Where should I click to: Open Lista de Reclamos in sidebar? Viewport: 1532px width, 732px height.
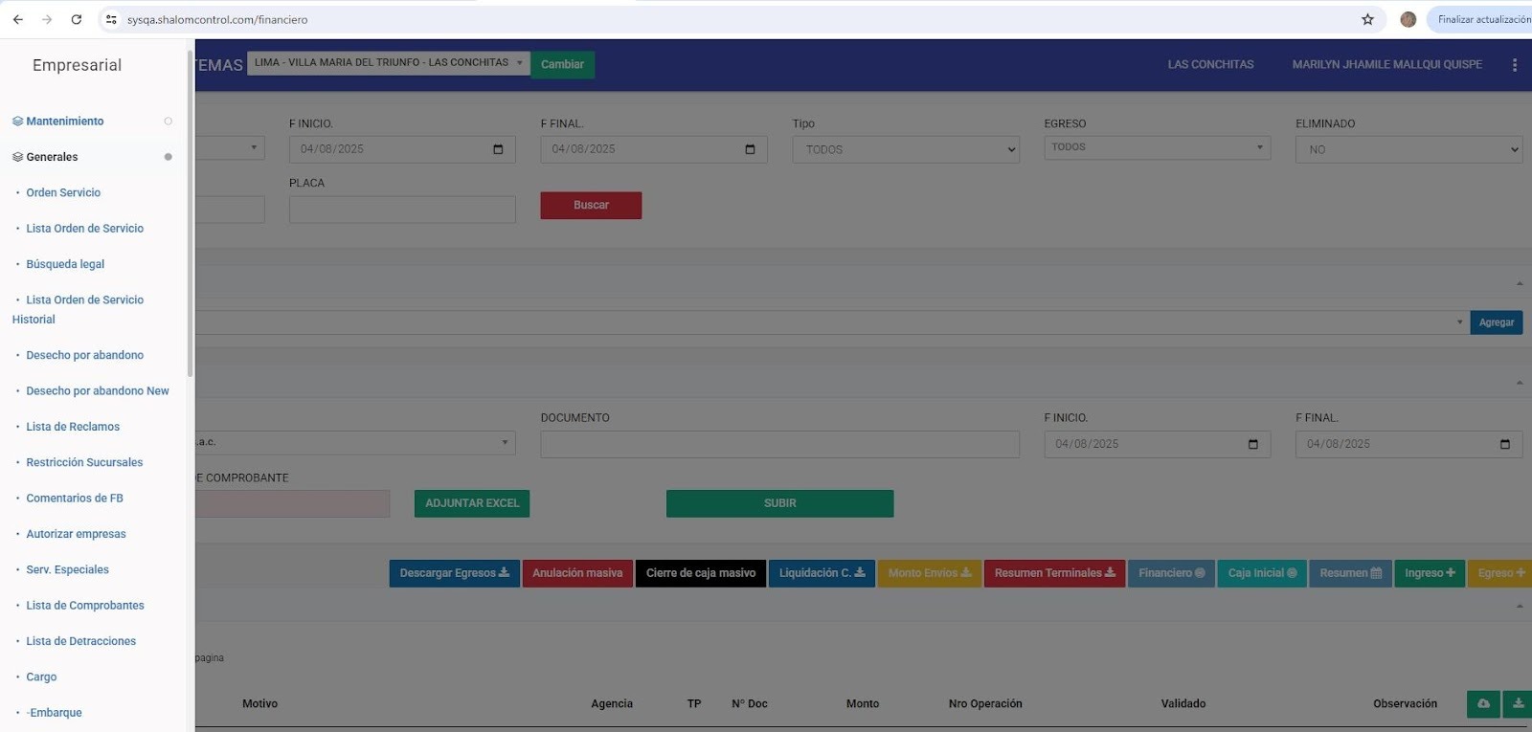tap(73, 427)
